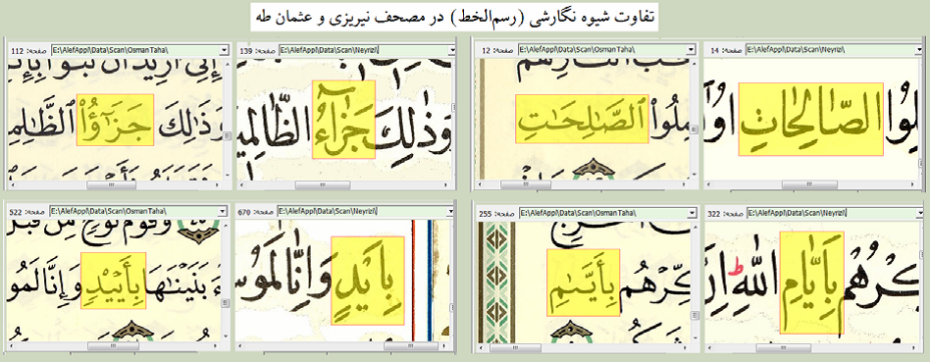Click the highlighted word in page 322 scan
This screenshot has width=930, height=362.
(811, 283)
